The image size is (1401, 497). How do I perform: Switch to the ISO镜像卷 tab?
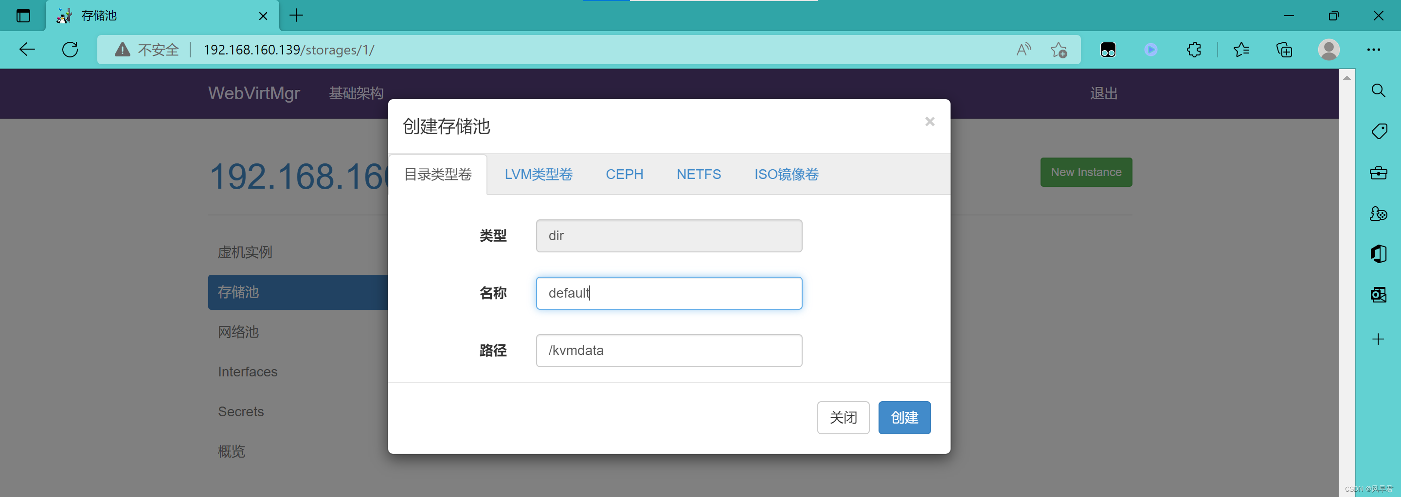tap(787, 174)
